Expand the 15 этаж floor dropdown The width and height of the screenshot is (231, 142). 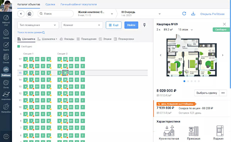coord(185,30)
